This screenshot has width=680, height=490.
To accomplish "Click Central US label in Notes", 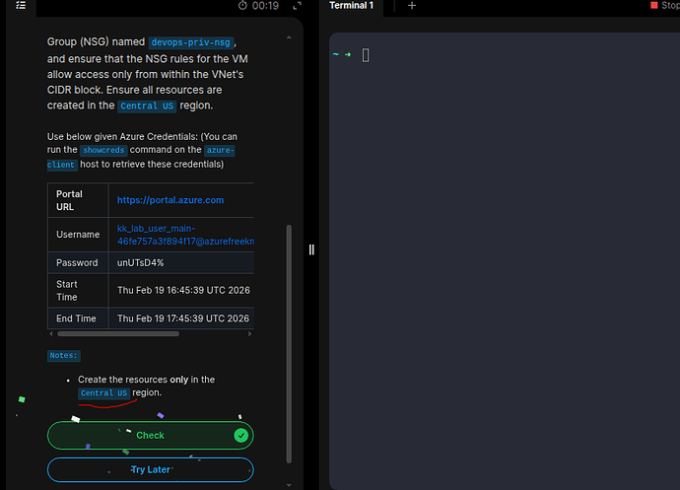I will (x=103, y=393).
